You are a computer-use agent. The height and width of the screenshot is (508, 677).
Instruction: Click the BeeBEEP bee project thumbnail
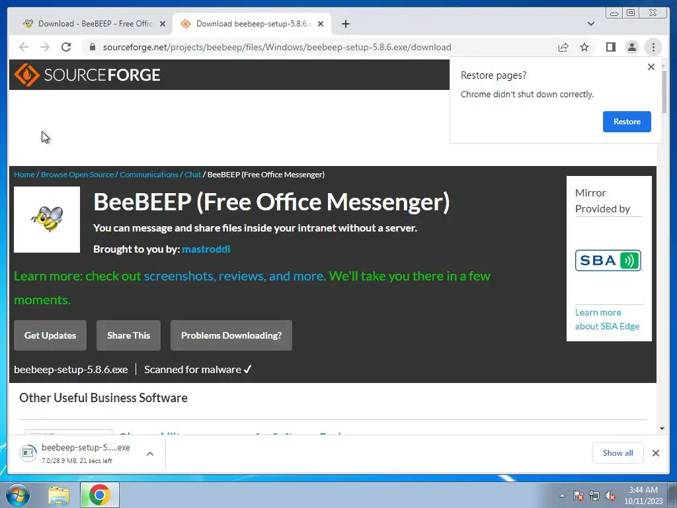click(47, 220)
